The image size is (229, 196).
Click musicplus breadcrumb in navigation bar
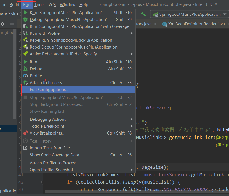[9, 14]
